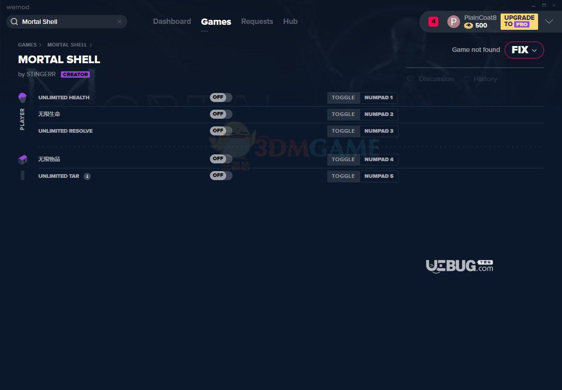Go to the Dashboard tab
562x390 pixels.
pos(172,22)
